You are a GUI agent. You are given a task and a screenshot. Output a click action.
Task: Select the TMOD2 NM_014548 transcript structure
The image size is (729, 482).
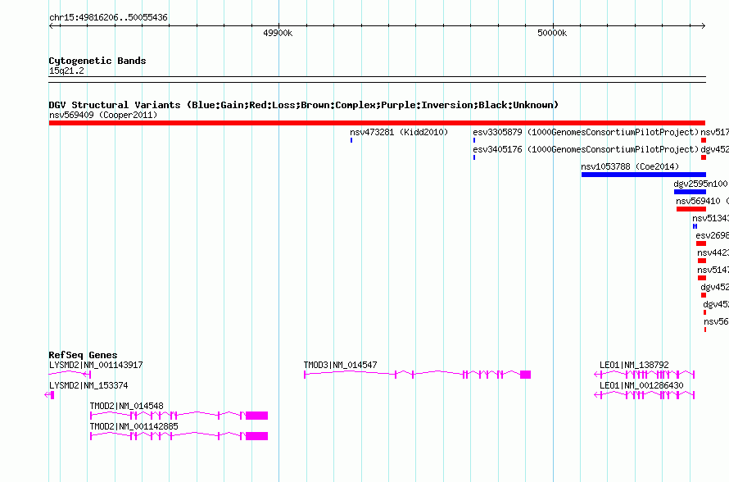[179, 416]
